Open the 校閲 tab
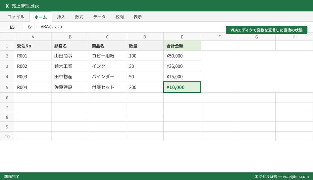The image size is (313, 180). pos(120,17)
